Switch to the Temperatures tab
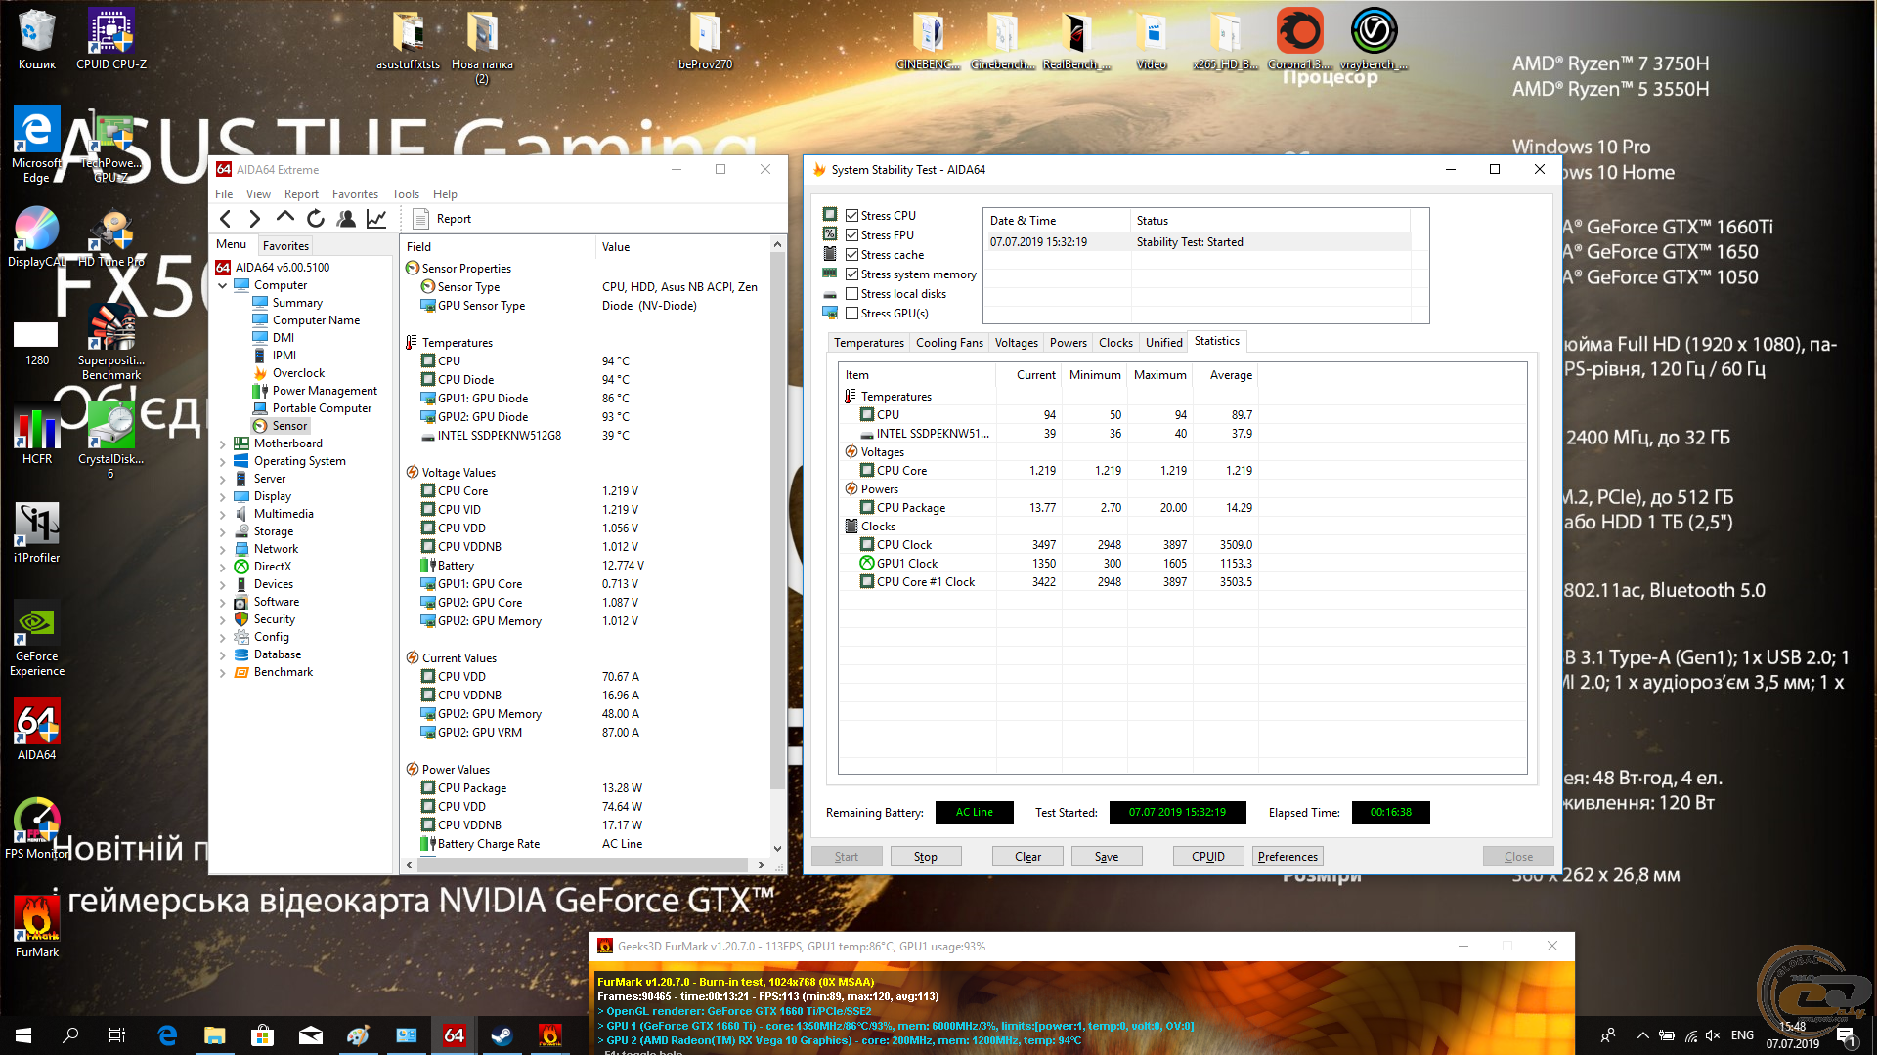This screenshot has width=1877, height=1055. 869,343
